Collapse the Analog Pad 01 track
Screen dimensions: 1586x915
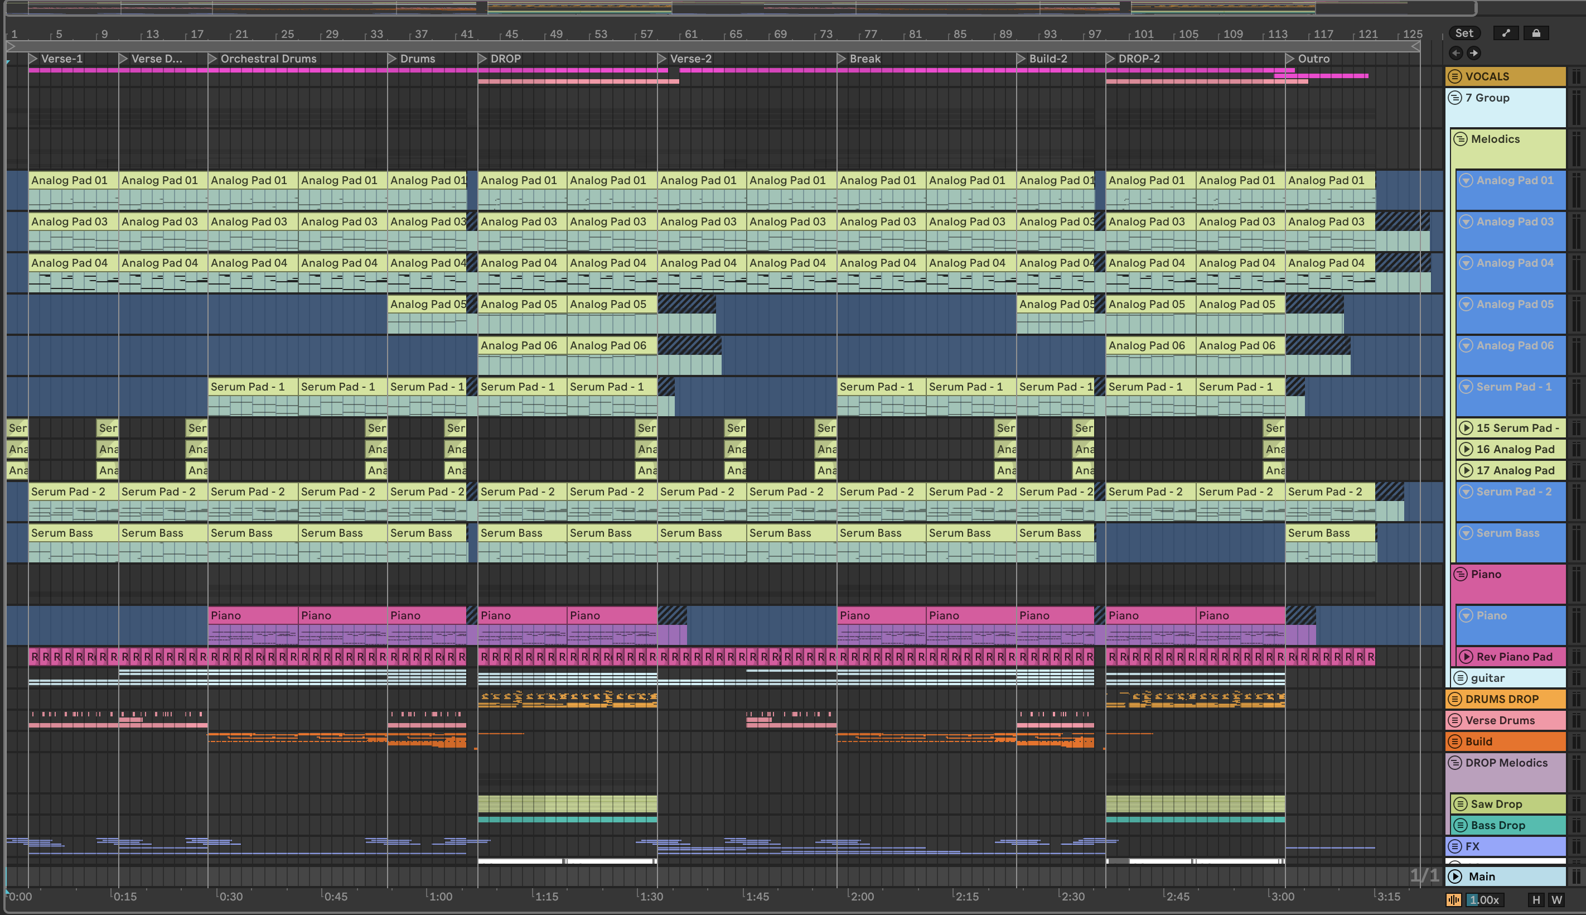coord(1466,180)
